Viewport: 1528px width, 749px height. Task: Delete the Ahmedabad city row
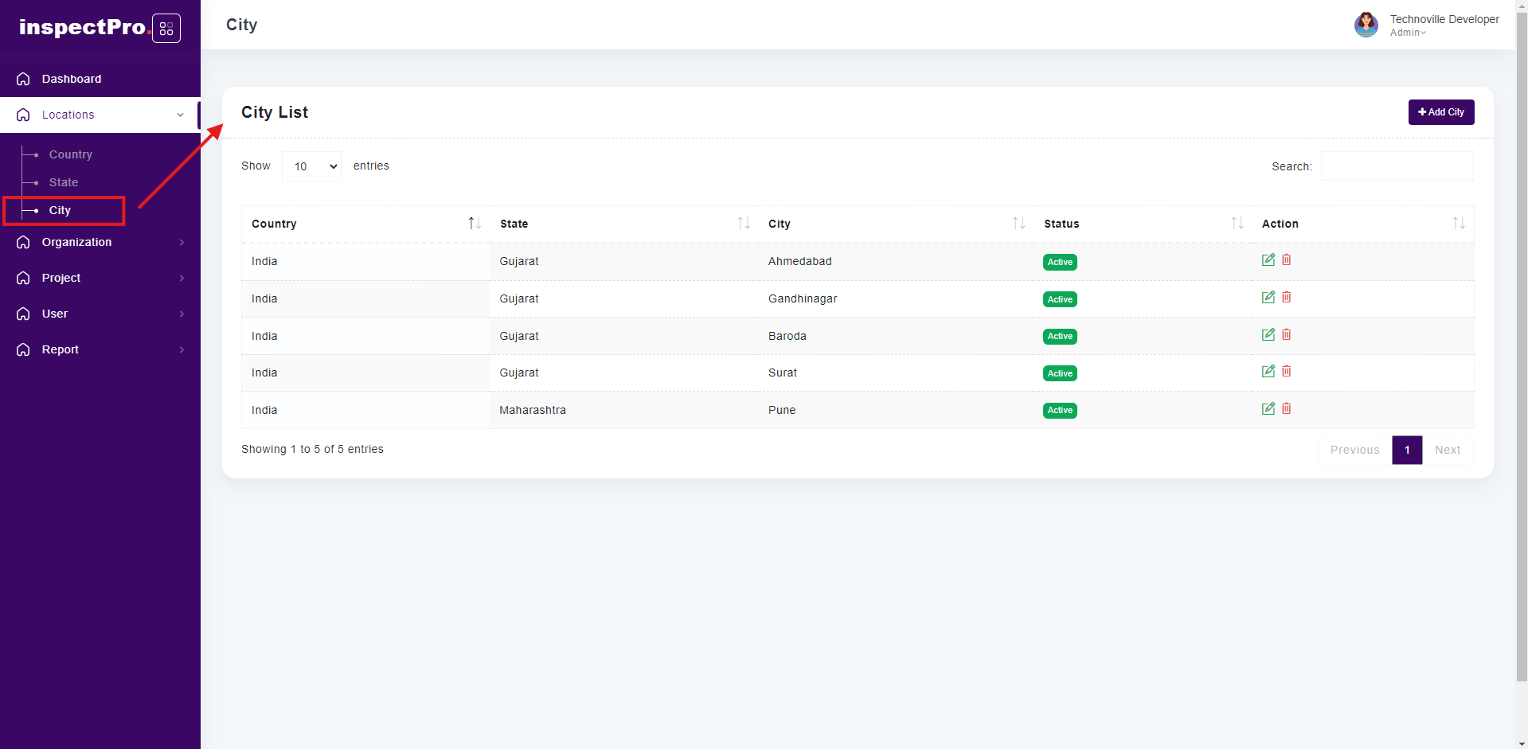1286,259
